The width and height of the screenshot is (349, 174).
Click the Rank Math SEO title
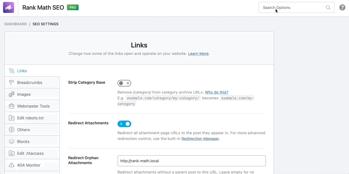pyautogui.click(x=43, y=7)
